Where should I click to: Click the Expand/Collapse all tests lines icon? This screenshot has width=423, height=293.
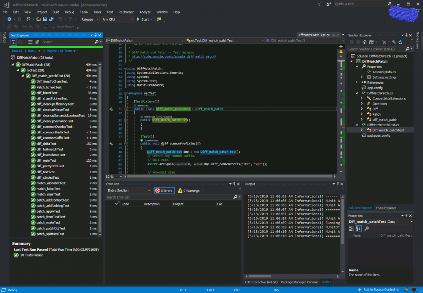point(30,42)
